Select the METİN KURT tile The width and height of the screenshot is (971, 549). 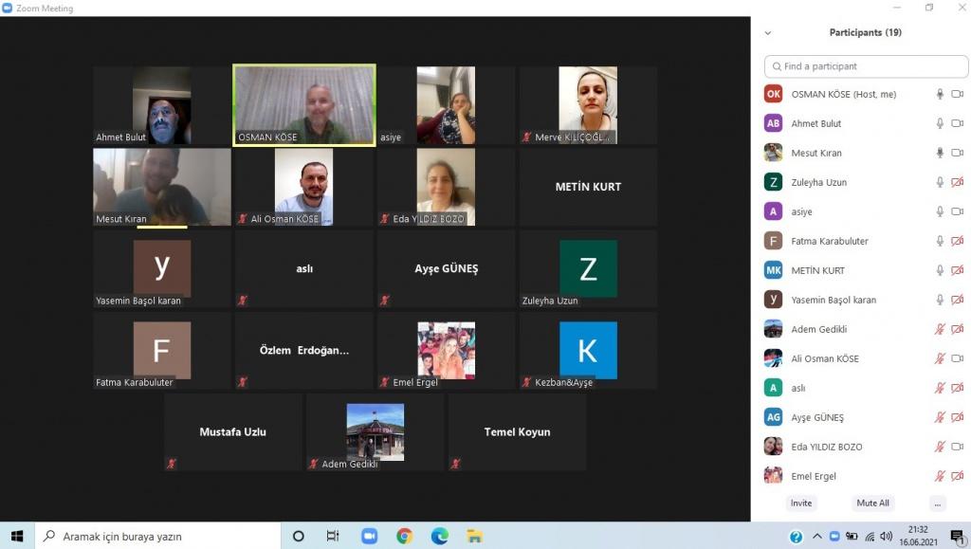(x=588, y=187)
